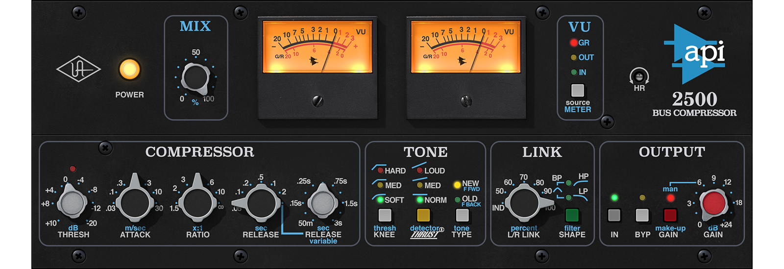
Task: Toggle the output IN button
Action: (x=614, y=215)
